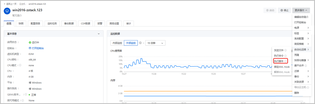Click the 停止 button
The image size is (315, 104).
(284, 11)
